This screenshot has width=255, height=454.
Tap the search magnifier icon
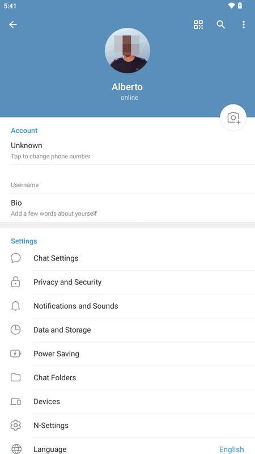[221, 24]
